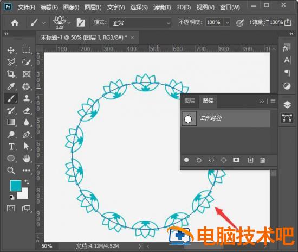This screenshot has width=298, height=252.
Task: Switch foreground and background colors
Action: (27, 182)
